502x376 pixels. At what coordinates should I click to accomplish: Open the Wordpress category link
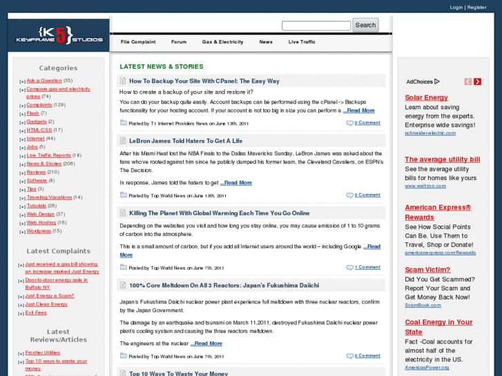(39, 231)
